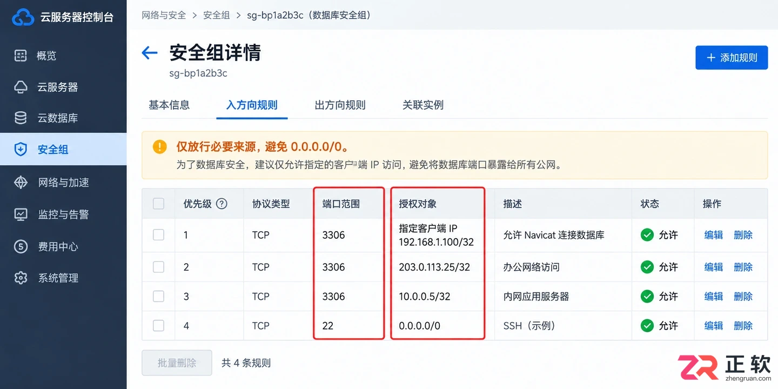The width and height of the screenshot is (778, 389).
Task: Click the sg-bp1a2b3c ID under the title
Action: pyautogui.click(x=199, y=73)
